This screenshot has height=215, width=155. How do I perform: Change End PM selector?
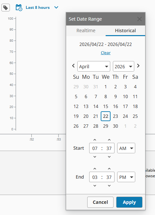[126, 177]
